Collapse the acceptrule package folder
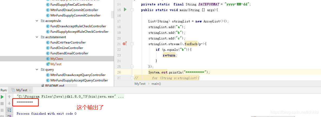This screenshot has height=117, width=321. coord(37,21)
